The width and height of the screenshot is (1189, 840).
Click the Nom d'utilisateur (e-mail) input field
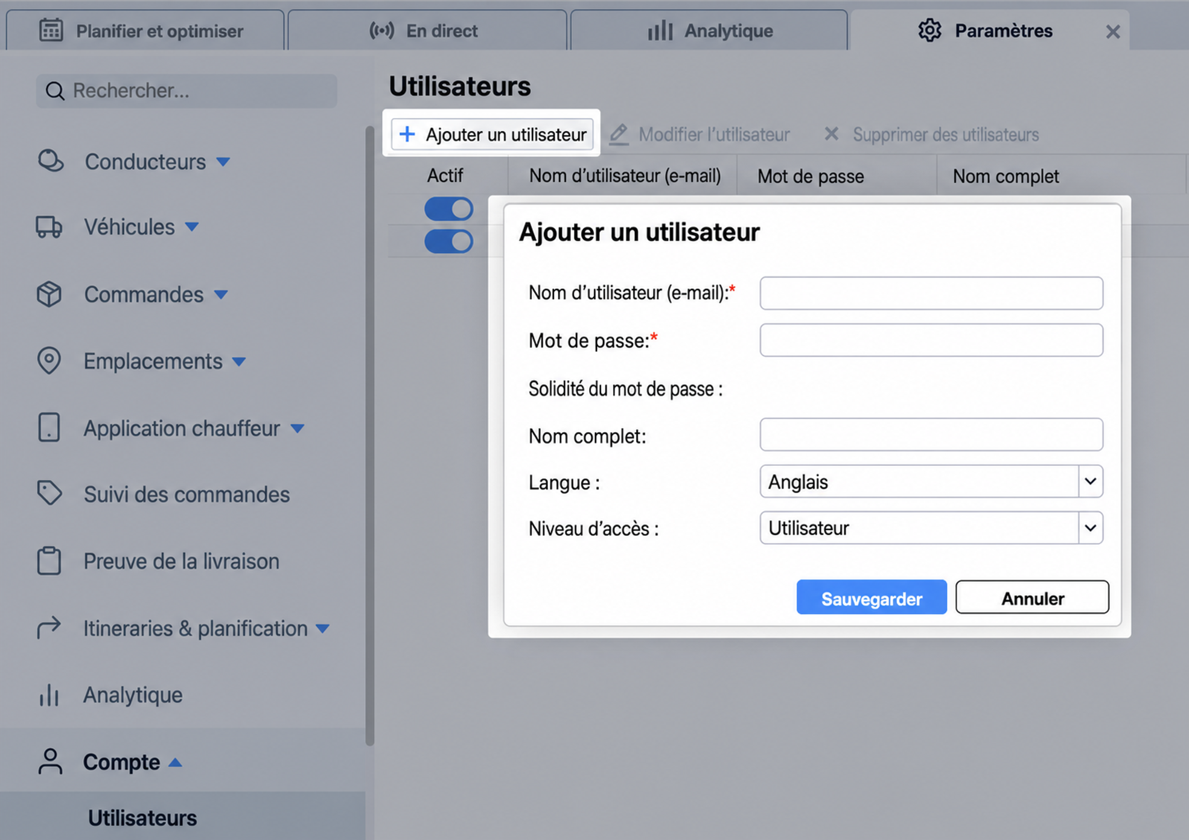point(931,293)
